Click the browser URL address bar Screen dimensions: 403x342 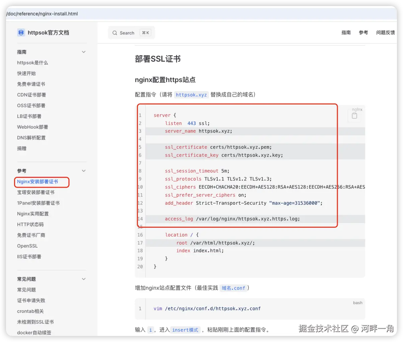point(201,14)
